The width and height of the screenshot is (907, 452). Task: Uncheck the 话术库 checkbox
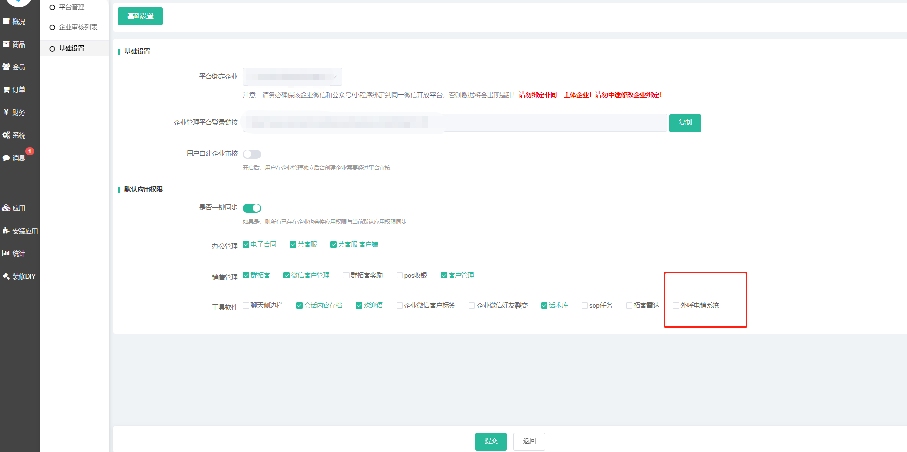[544, 305]
